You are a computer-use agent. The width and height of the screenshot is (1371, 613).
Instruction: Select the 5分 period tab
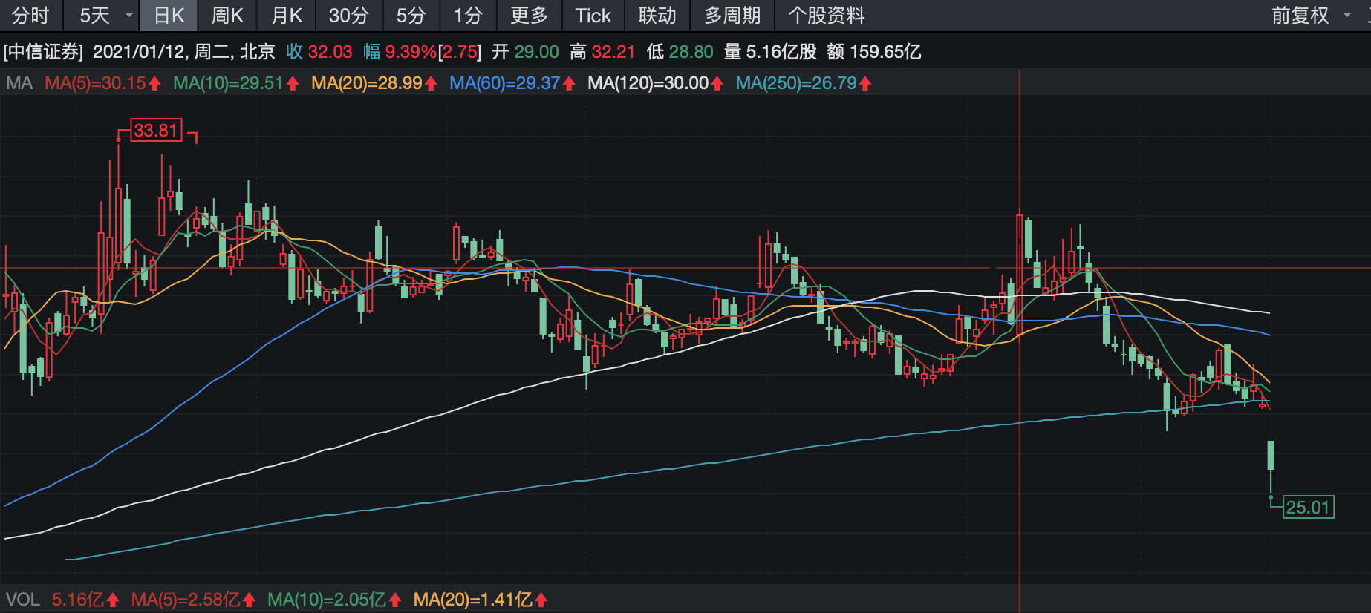click(411, 16)
